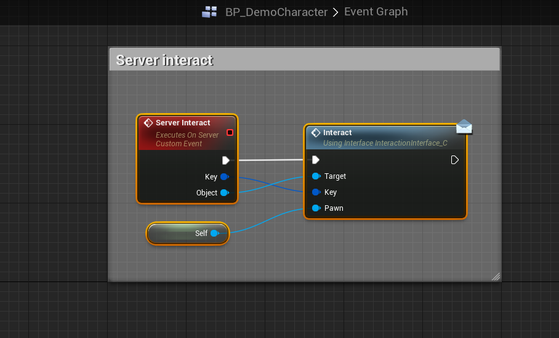Click the Server Interact event diamond icon
The image size is (559, 338).
coord(148,123)
